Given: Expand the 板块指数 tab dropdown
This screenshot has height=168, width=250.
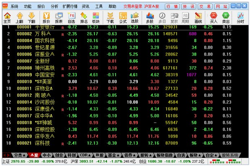Looking at the screenshot, I should coord(165,155).
